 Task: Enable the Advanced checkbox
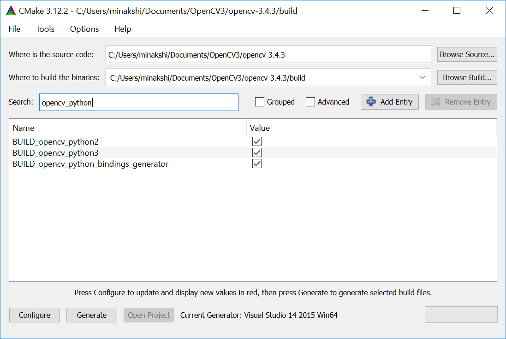tap(310, 102)
